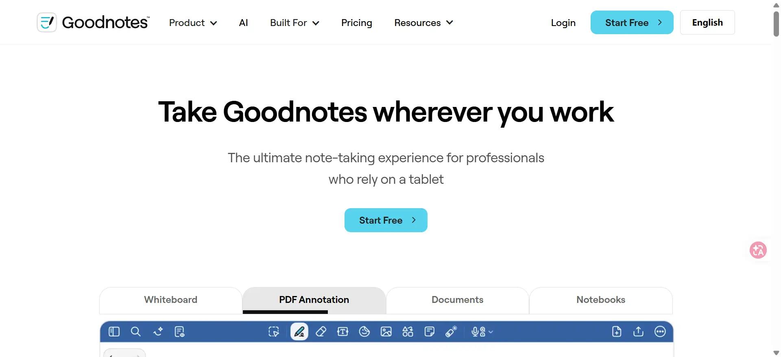Select the Text box tool

343,332
